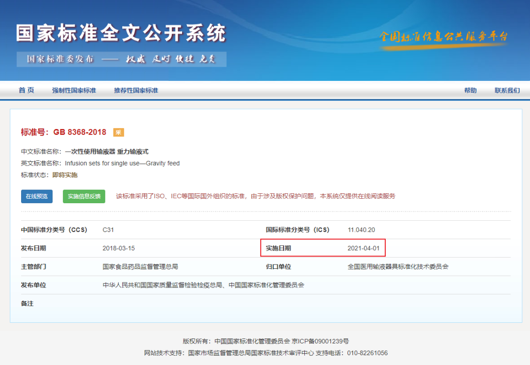Open 推荐性国家标准 section

click(136, 90)
